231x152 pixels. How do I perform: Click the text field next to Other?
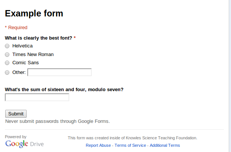point(60,72)
